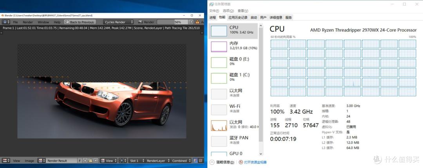The image size is (423, 168).
Task: Open the RenderLayer selector dropdown
Action: [158, 161]
